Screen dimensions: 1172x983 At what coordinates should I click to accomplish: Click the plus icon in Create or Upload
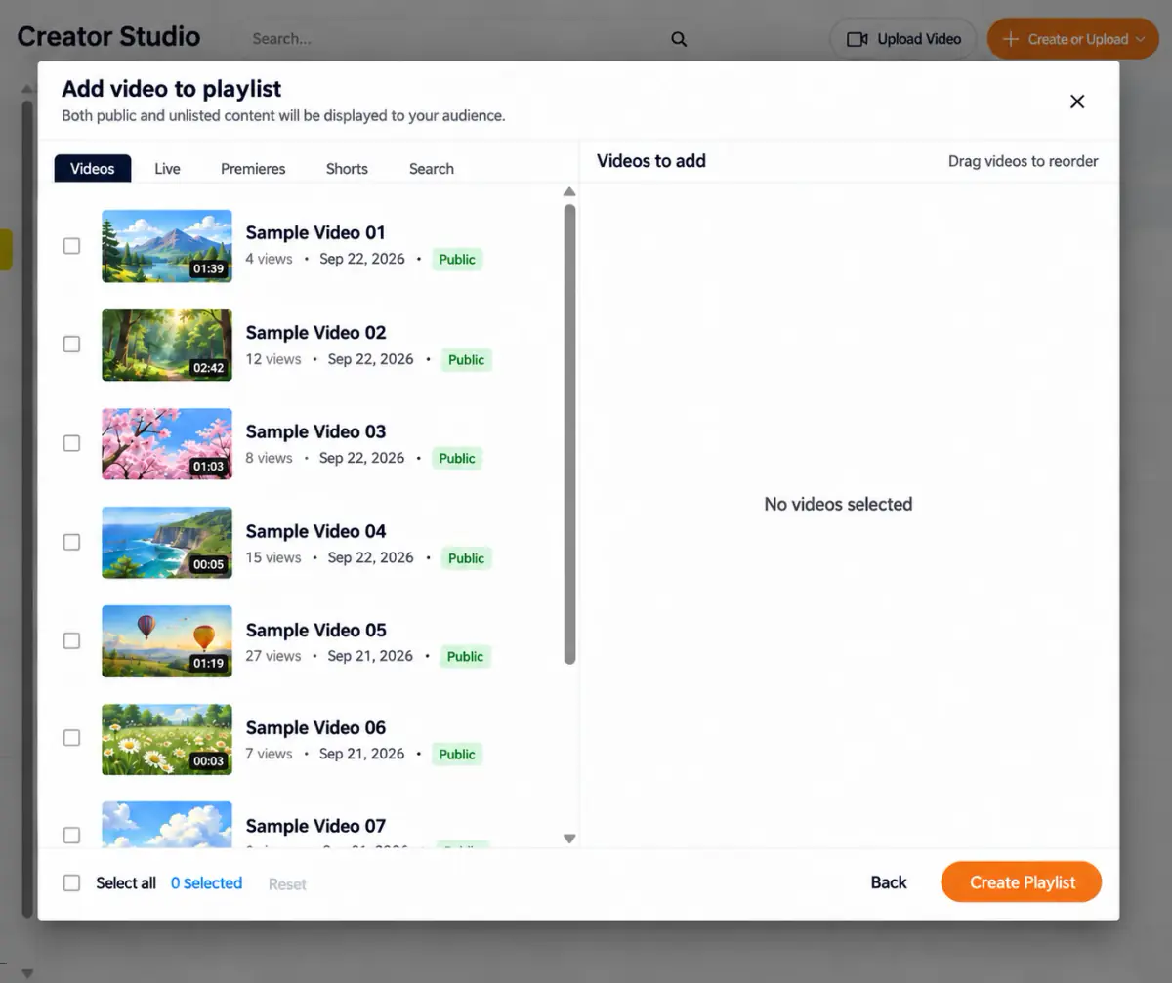click(1011, 39)
